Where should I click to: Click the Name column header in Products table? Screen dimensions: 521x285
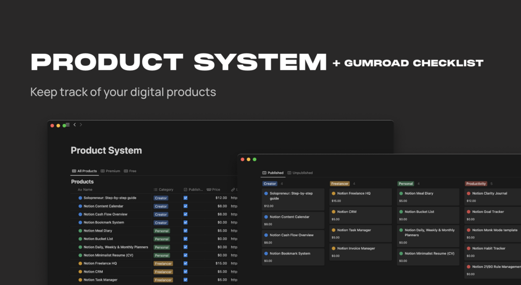(85, 190)
